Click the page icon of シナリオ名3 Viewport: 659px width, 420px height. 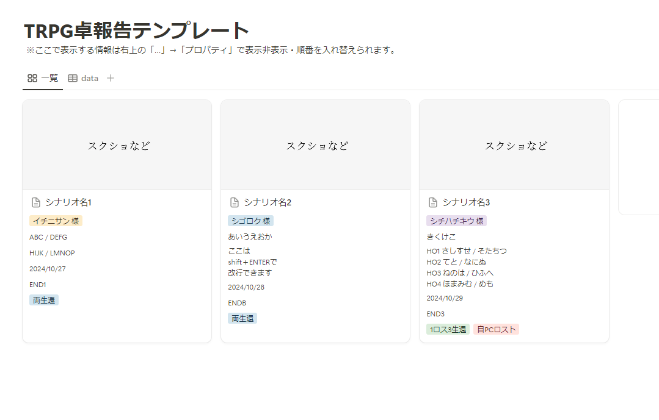433,202
